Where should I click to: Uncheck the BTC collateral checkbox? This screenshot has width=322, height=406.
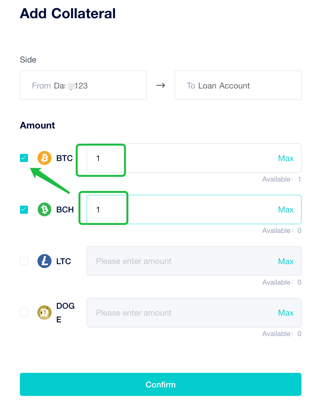tap(24, 158)
